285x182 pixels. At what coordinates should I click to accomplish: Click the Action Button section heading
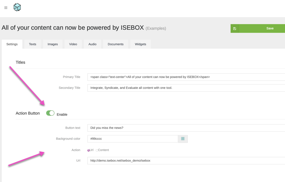tap(28, 113)
